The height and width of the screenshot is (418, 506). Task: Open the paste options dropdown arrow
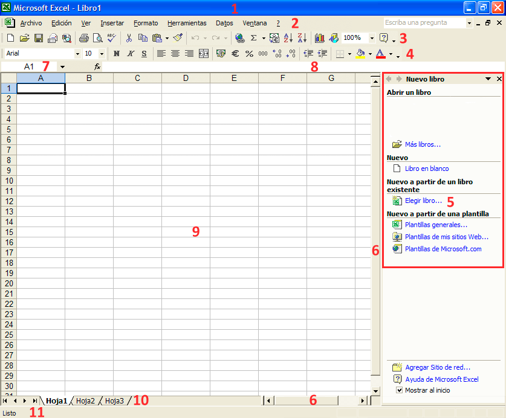click(x=167, y=39)
